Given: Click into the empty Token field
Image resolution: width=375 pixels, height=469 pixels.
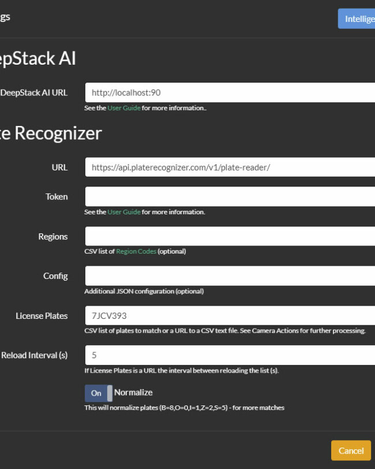Looking at the screenshot, I should [230, 196].
